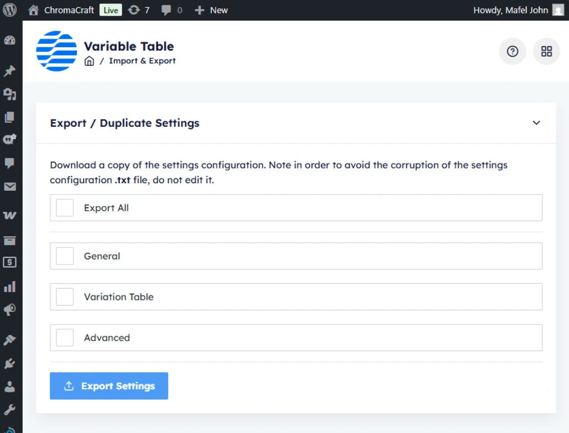Enable the General checkbox

click(x=65, y=256)
